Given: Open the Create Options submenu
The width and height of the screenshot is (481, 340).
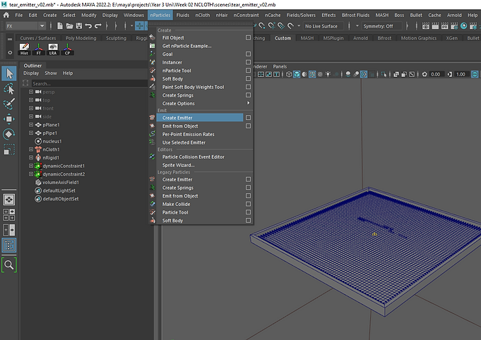Looking at the screenshot, I should coord(205,104).
